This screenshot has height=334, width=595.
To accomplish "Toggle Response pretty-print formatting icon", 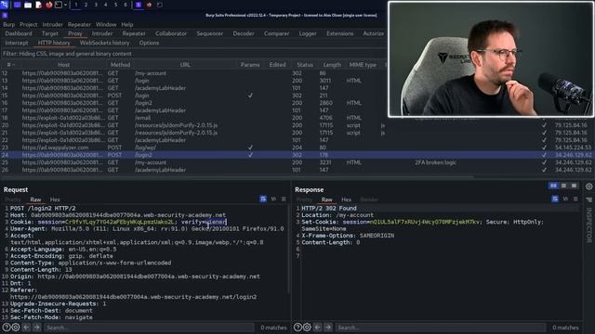I will tap(555, 199).
